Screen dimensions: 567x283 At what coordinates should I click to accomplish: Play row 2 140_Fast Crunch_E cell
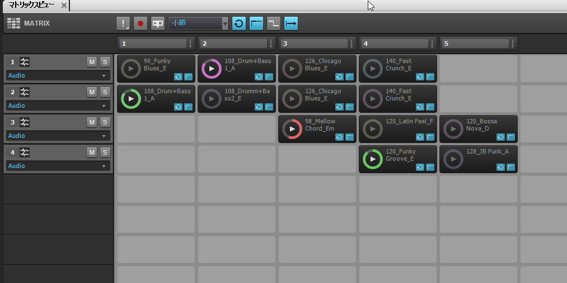pos(373,99)
